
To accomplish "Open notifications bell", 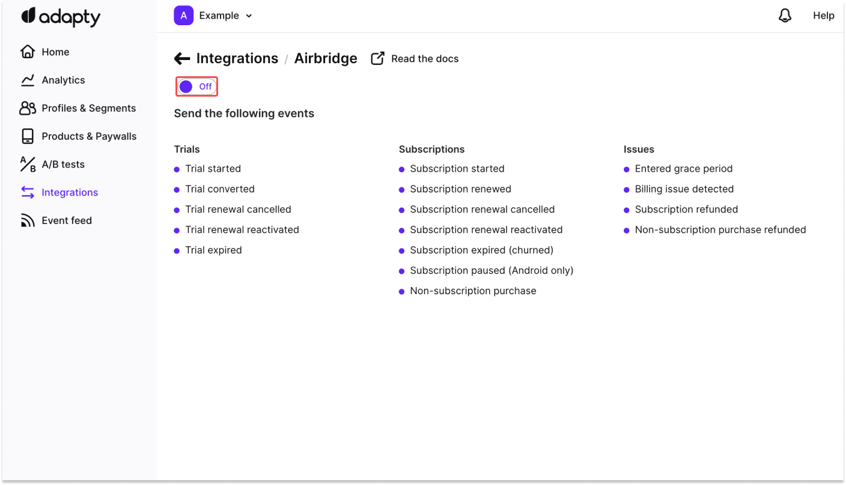I will [785, 16].
